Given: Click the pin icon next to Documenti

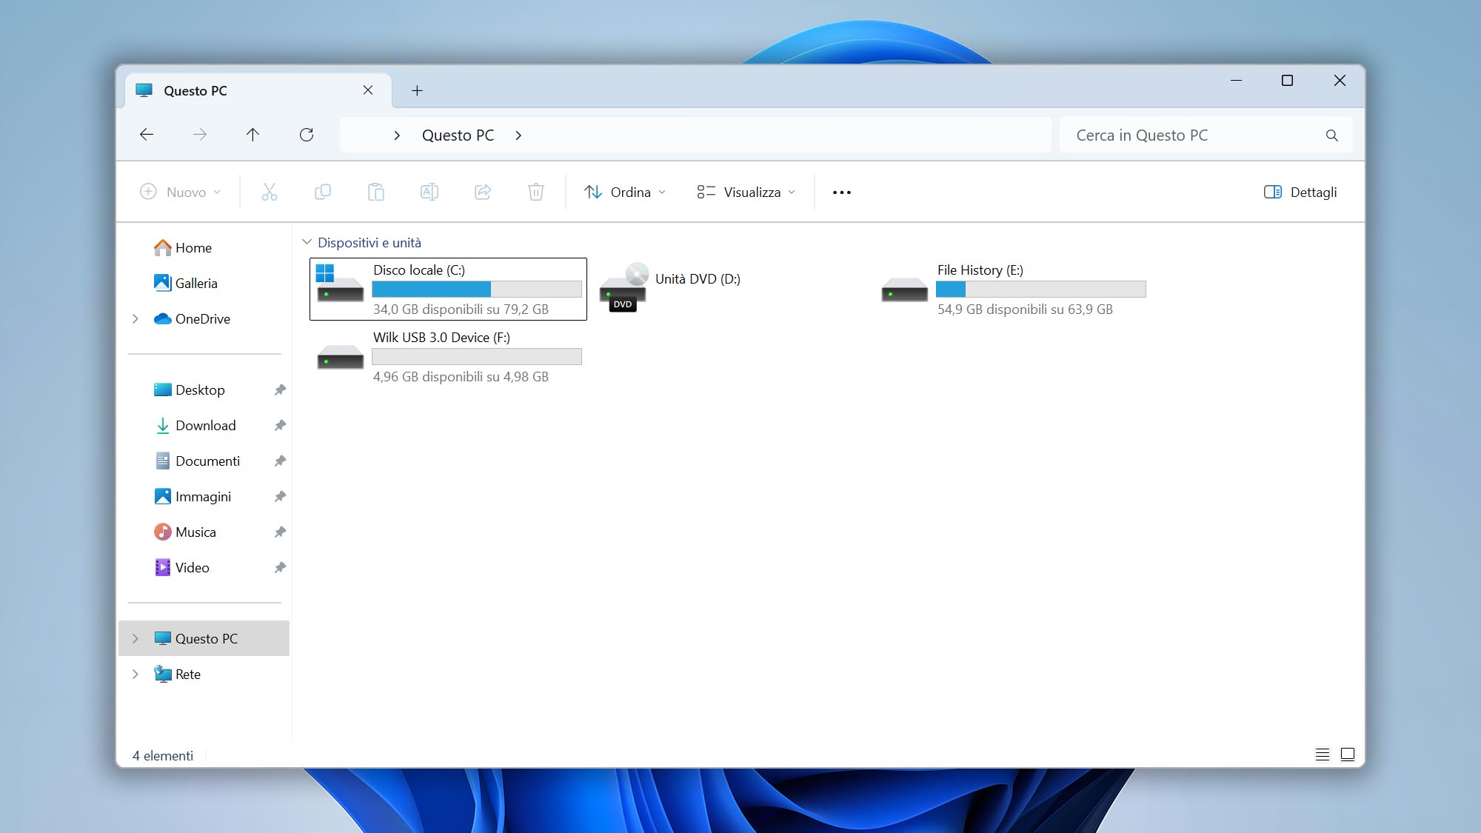Looking at the screenshot, I should coord(280,461).
